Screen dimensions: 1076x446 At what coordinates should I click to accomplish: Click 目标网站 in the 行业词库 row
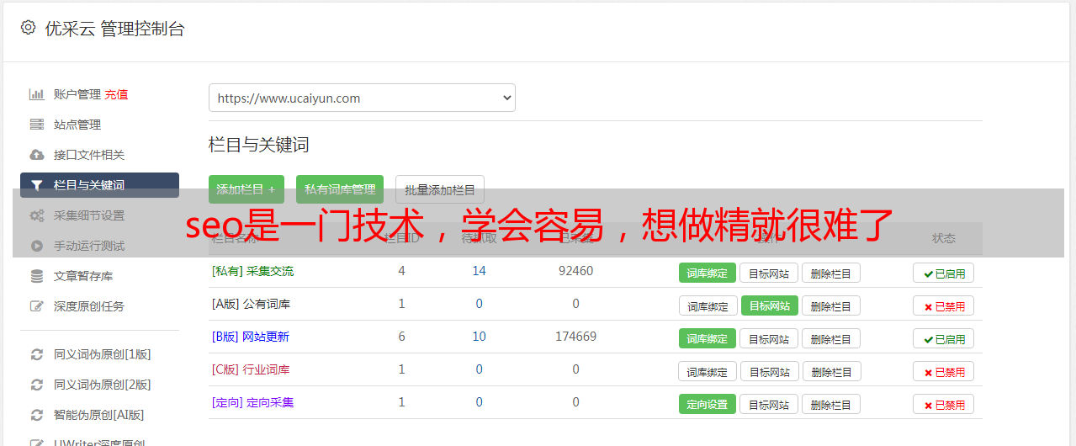pyautogui.click(x=771, y=371)
